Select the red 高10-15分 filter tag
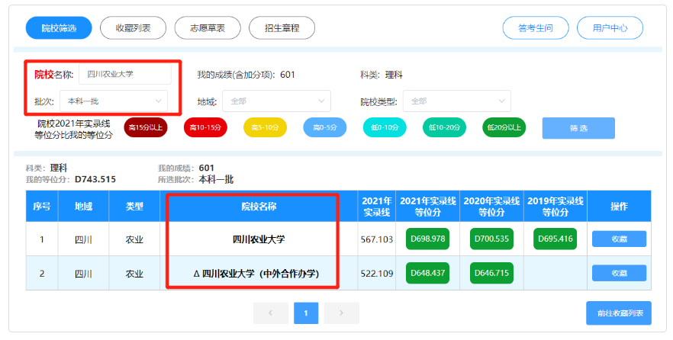 point(205,127)
